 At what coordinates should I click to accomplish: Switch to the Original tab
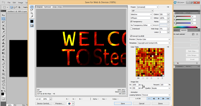pyautogui.click(x=39, y=7)
